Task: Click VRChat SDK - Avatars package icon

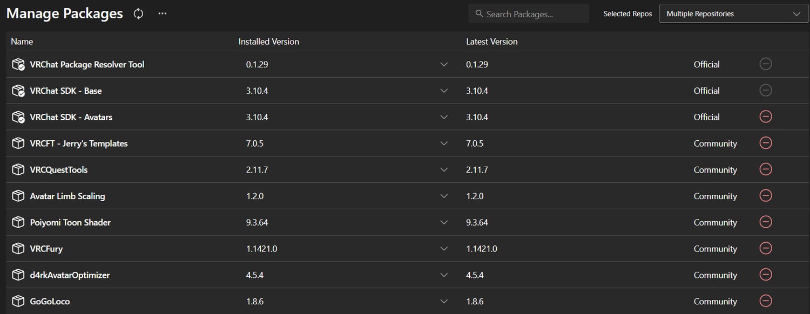Action: point(18,117)
